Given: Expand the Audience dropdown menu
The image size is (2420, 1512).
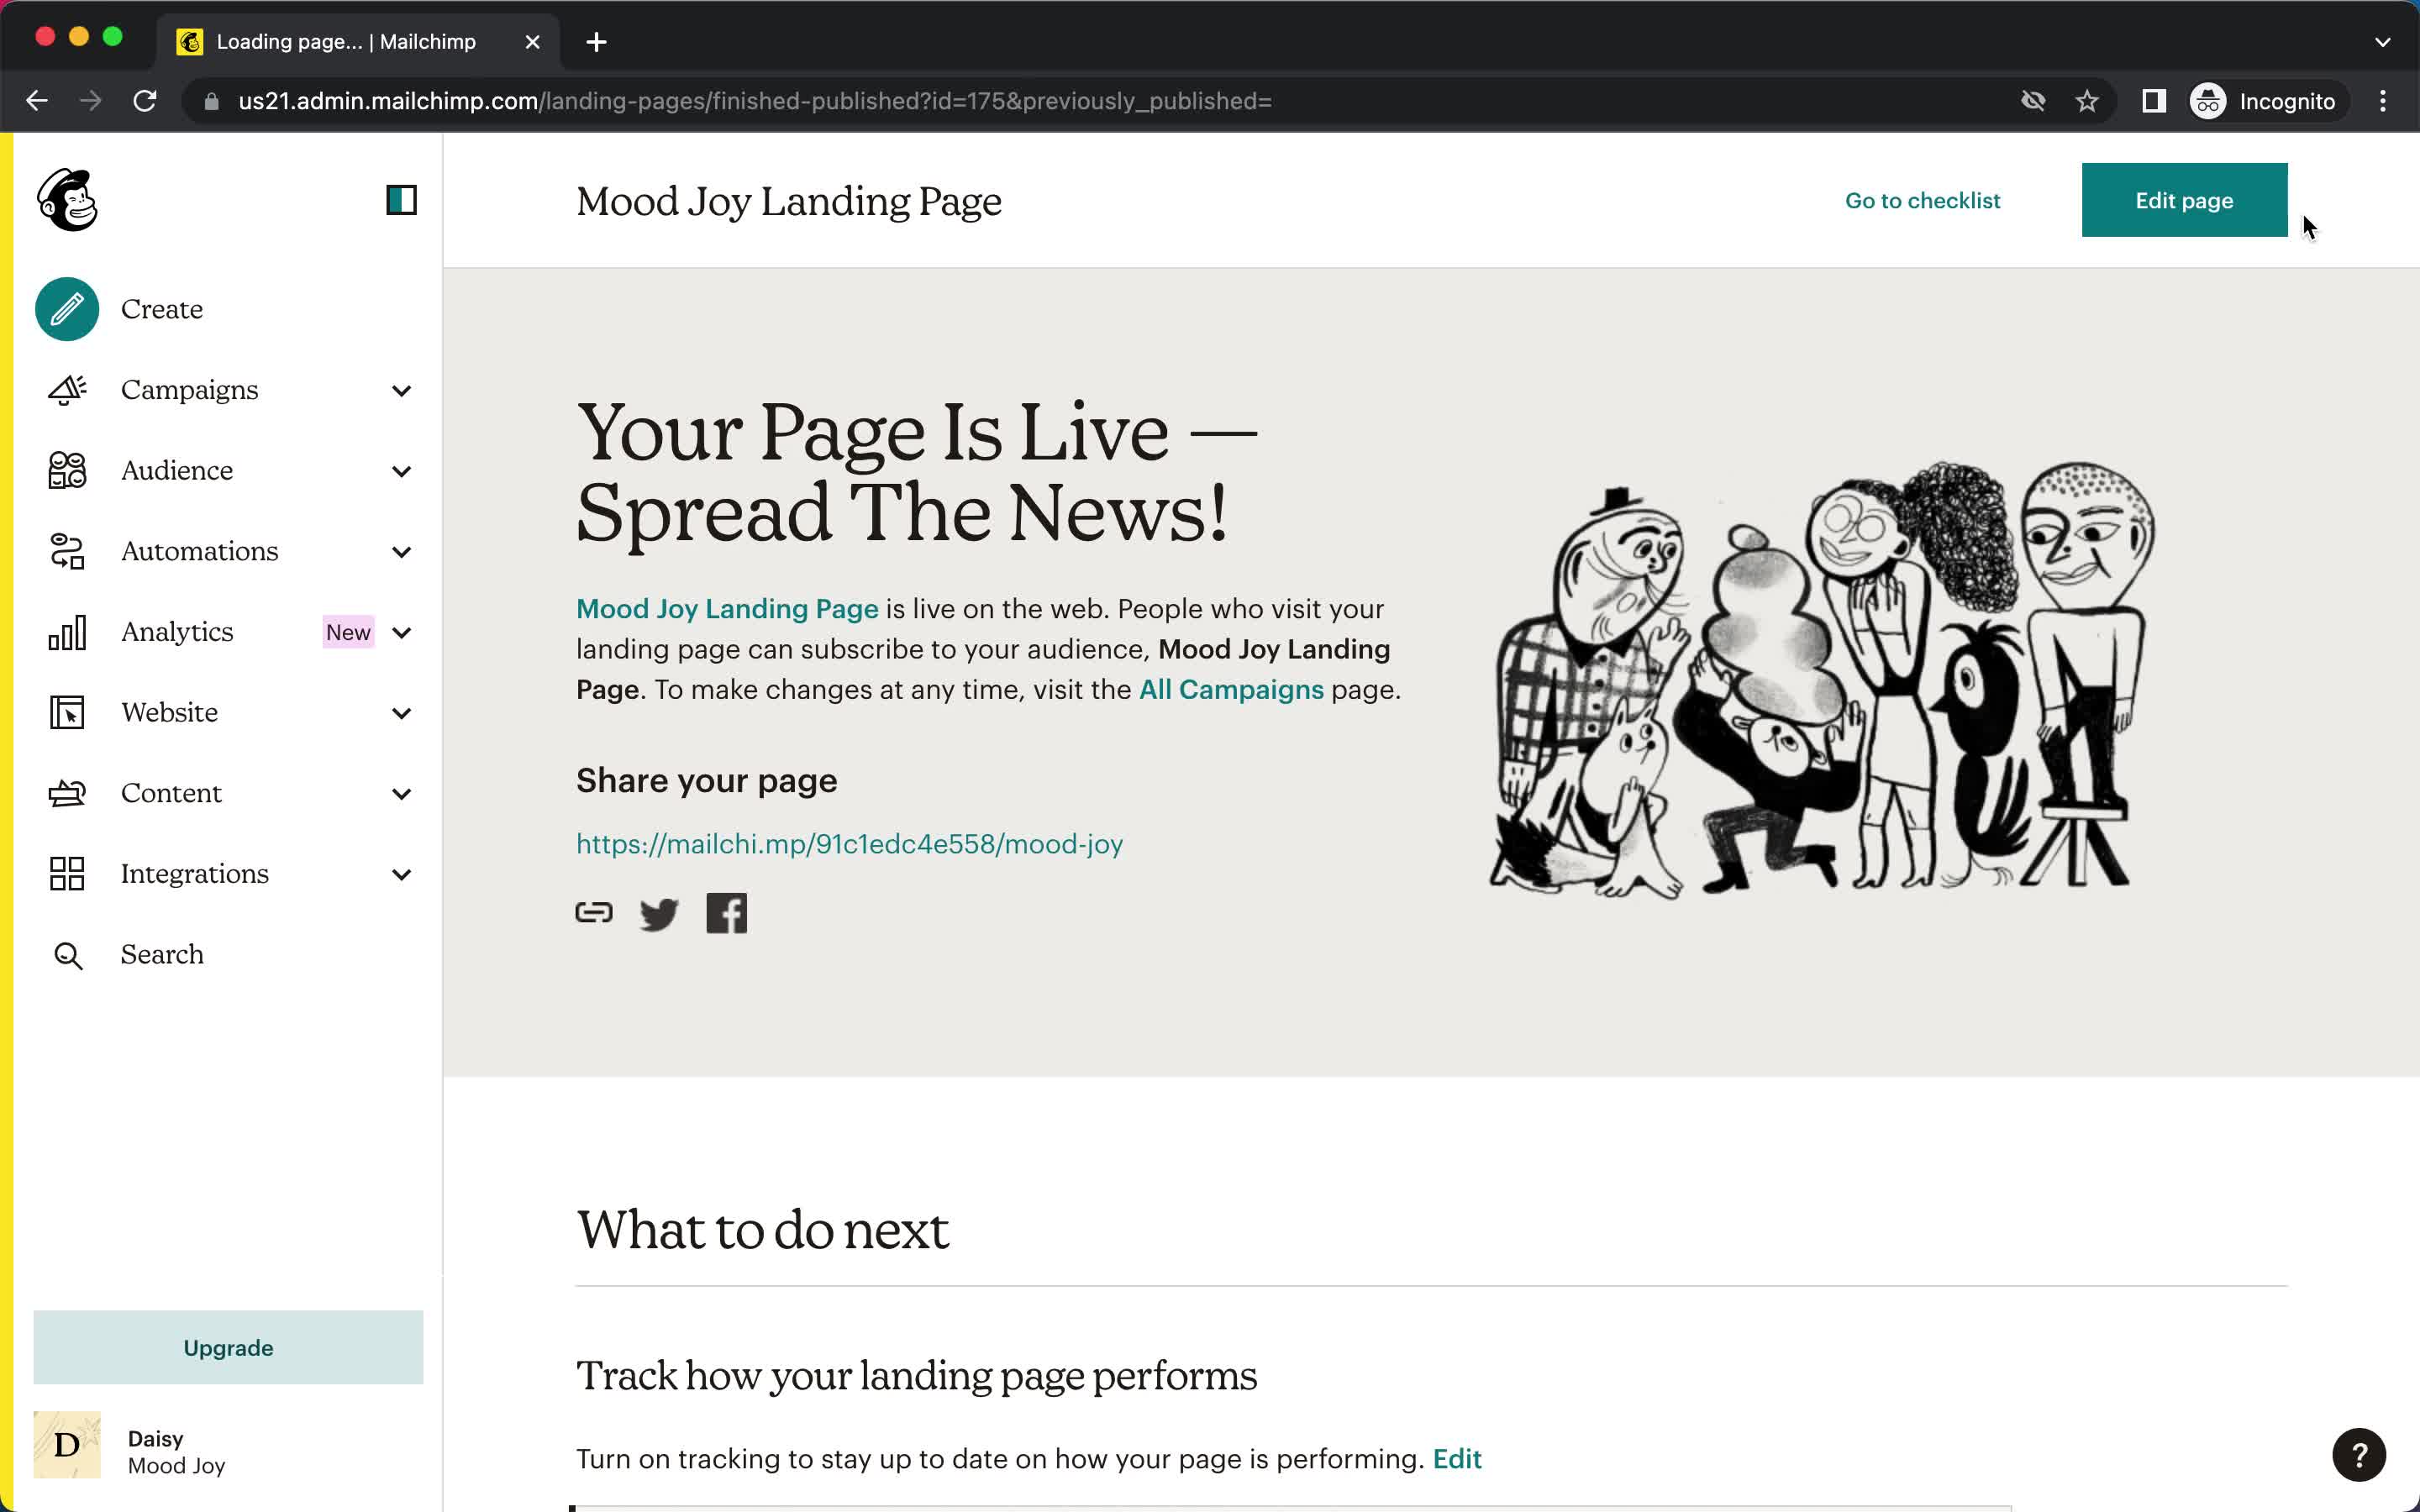Looking at the screenshot, I should coord(229,470).
